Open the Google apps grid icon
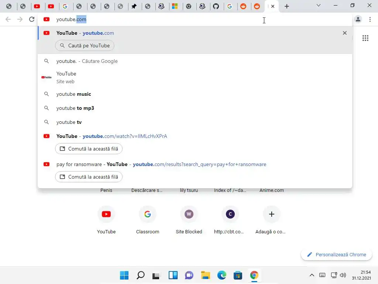Screen dimensions: 378x284 (365, 38)
